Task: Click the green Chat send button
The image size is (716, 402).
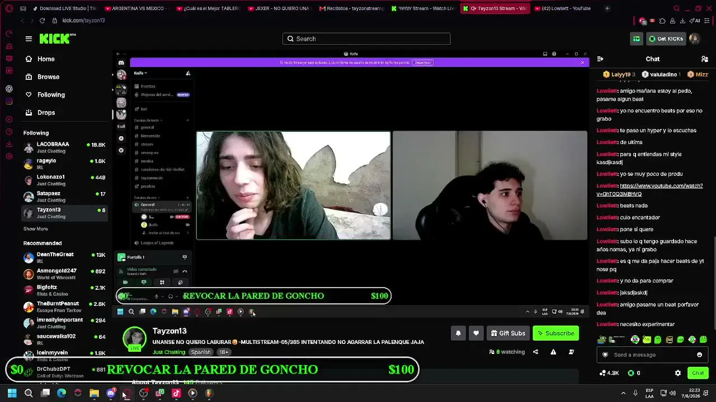Action: 698,373
